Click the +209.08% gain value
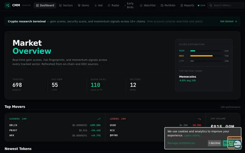This screenshot has width=245, height=153. click(95, 125)
